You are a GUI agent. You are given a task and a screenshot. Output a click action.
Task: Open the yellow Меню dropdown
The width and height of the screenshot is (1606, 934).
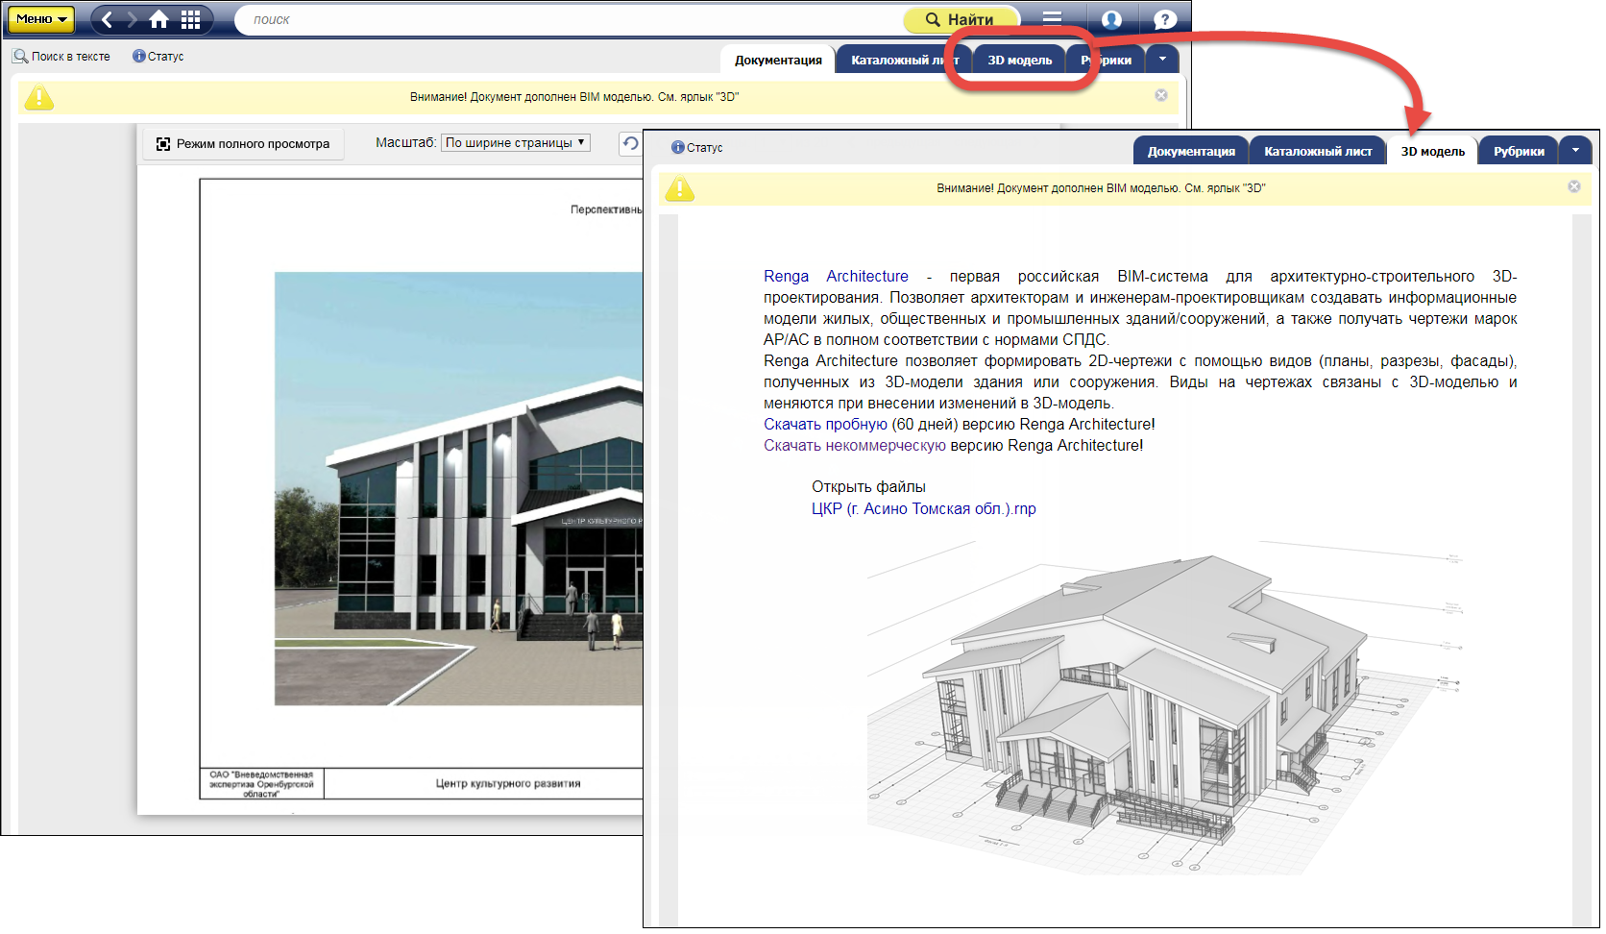40,19
